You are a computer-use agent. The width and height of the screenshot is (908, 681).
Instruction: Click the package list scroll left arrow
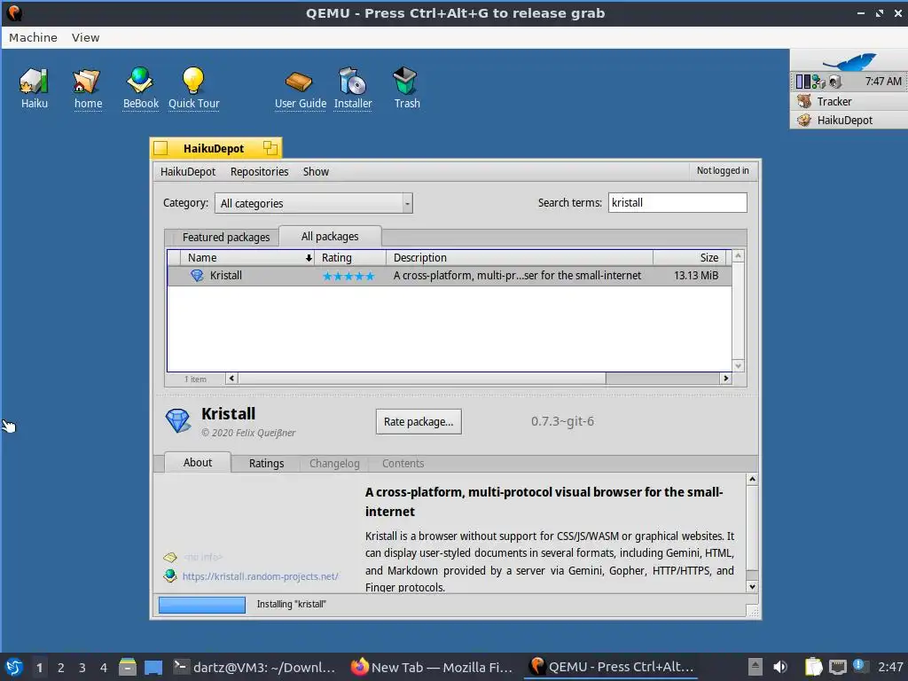click(x=231, y=379)
